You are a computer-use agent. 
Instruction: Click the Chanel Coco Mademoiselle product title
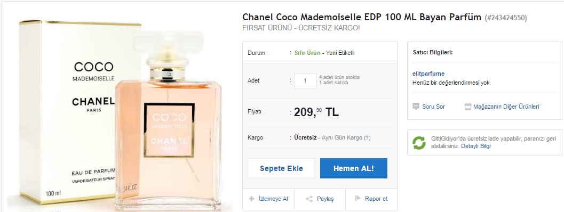coord(362,17)
